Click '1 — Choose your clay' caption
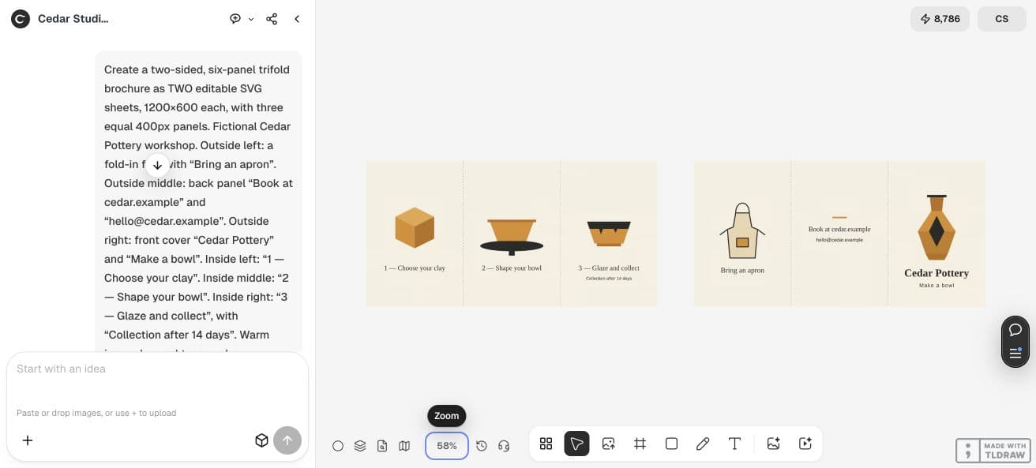Screen dimensions: 1036x468 pyautogui.click(x=415, y=268)
